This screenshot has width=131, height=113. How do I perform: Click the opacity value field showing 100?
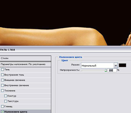(x=112, y=70)
